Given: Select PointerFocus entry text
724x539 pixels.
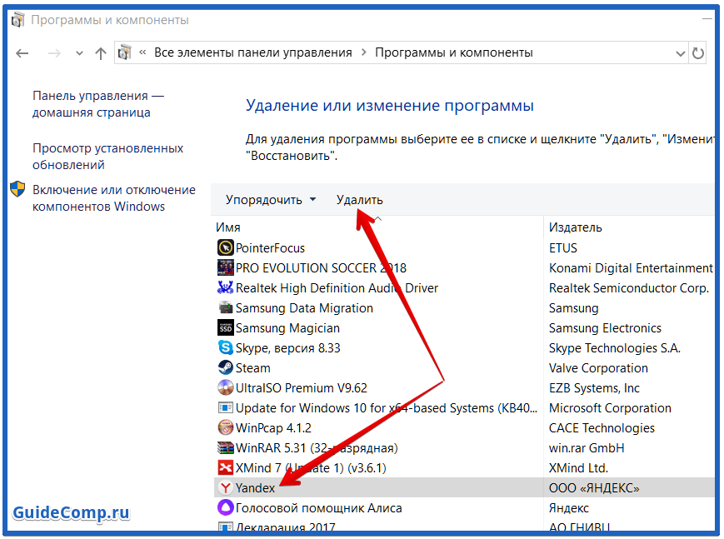Looking at the screenshot, I should point(270,248).
